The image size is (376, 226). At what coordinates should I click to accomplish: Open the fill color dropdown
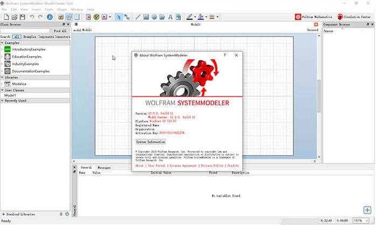coord(206,17)
